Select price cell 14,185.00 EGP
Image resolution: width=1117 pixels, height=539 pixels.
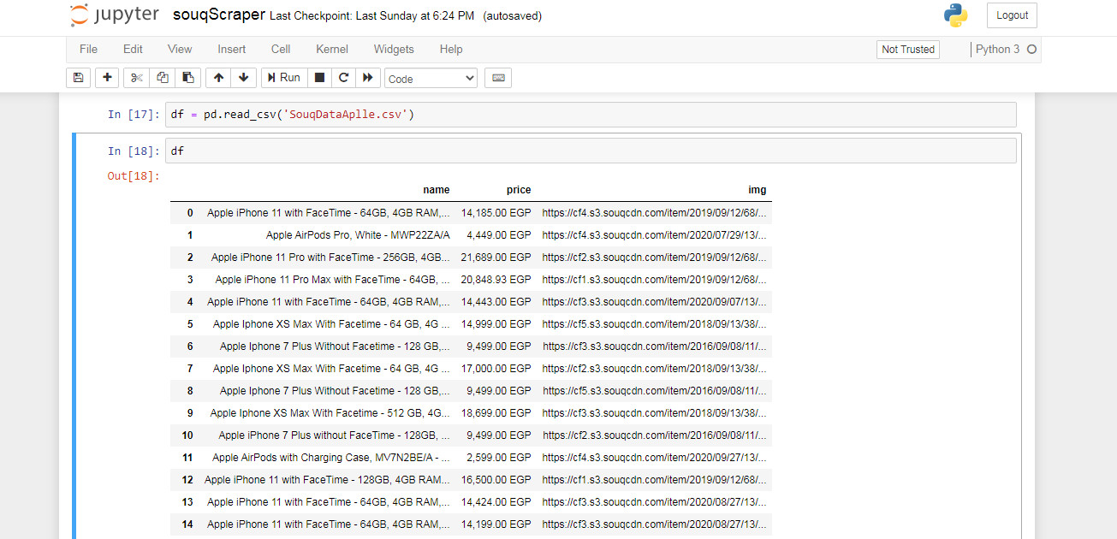496,213
